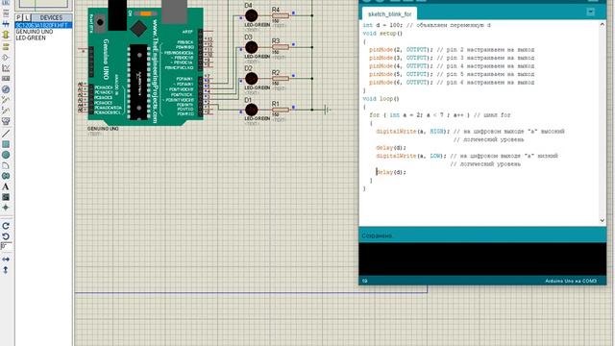
Task: Select the 2D Box drawing tool
Action: click(x=6, y=144)
